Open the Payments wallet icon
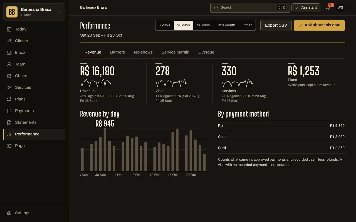 [x=9, y=111]
